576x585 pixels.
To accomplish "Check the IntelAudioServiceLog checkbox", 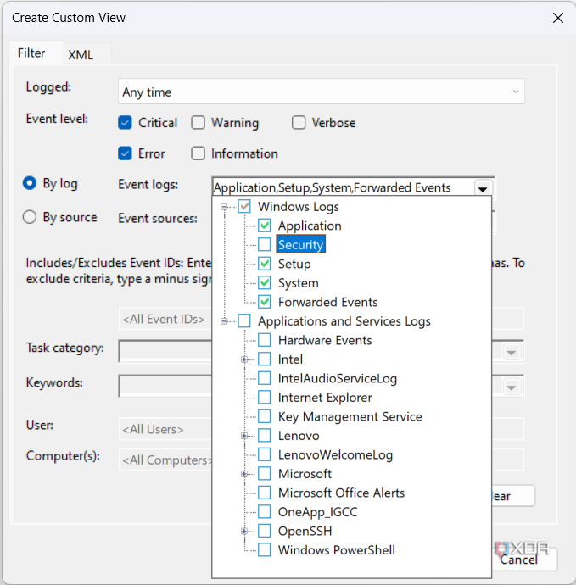I will point(265,378).
